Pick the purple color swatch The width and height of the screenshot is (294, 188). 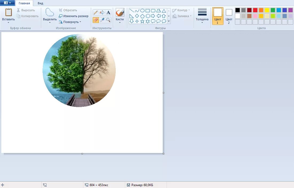pyautogui.click(x=291, y=10)
